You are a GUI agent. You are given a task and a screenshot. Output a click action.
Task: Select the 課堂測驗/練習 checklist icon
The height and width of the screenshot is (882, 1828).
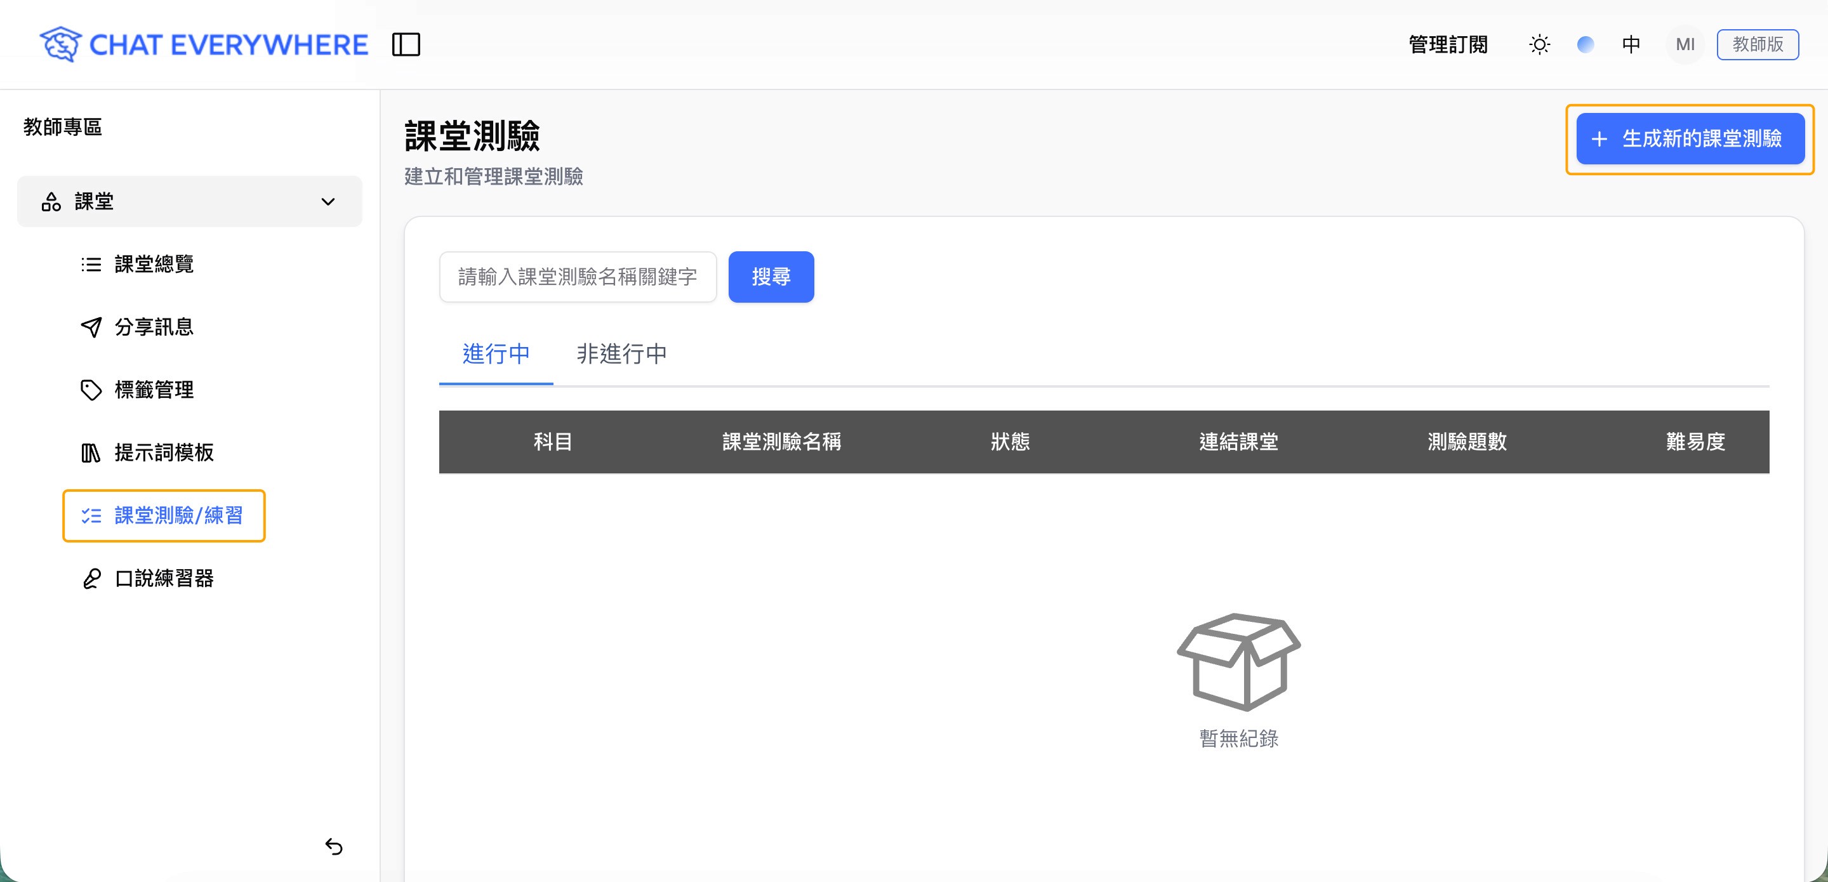coord(90,516)
